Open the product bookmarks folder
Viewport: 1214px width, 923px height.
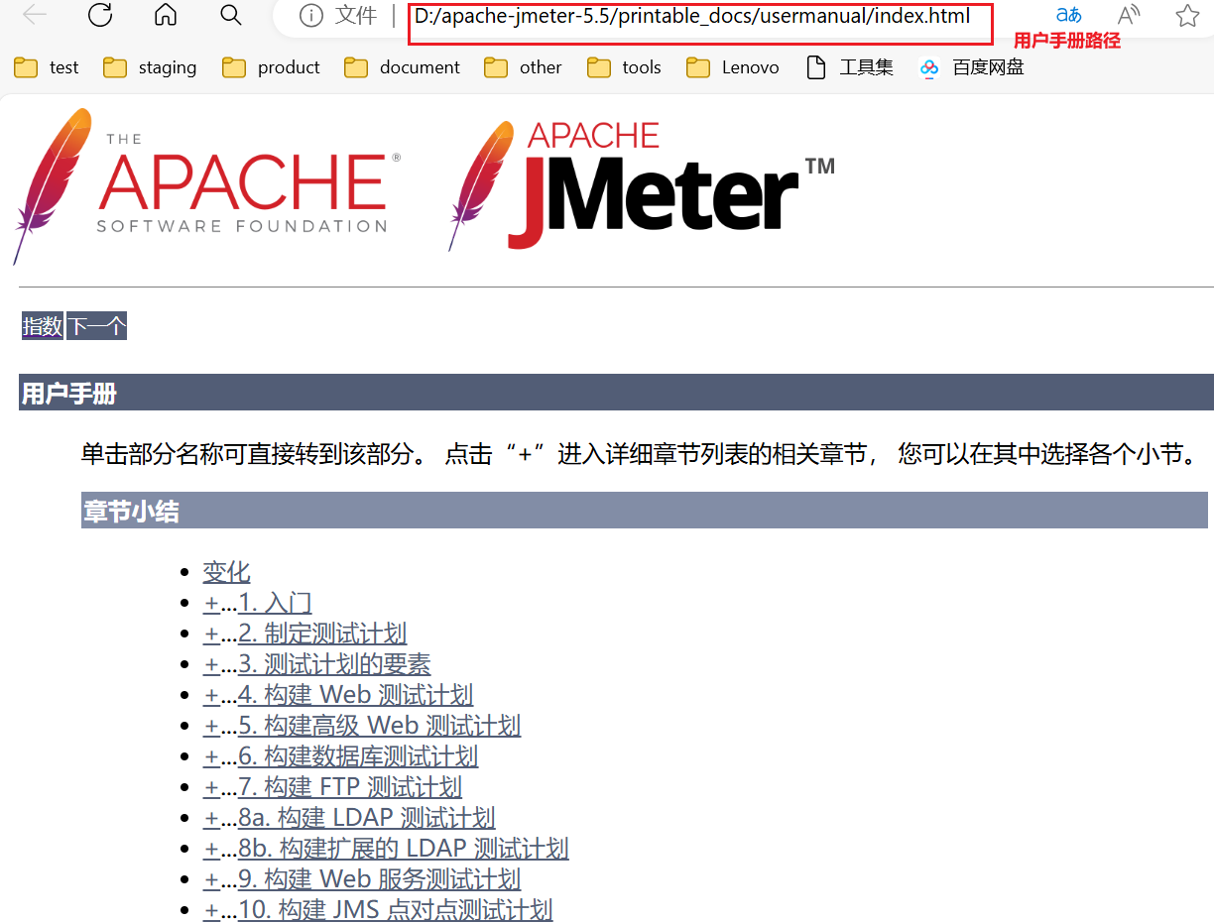[x=271, y=67]
